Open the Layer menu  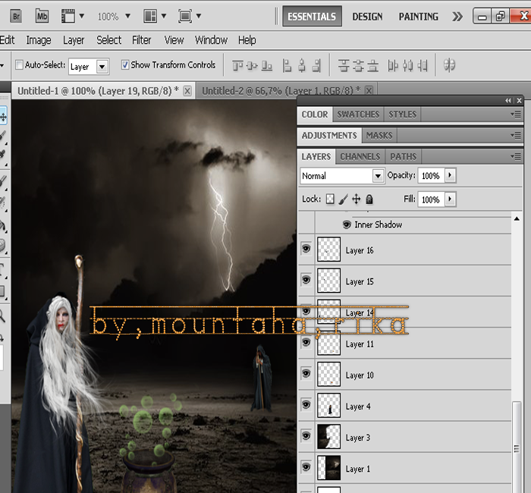coord(74,40)
